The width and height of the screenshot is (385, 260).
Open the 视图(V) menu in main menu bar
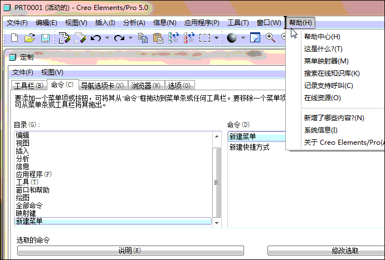(x=76, y=23)
